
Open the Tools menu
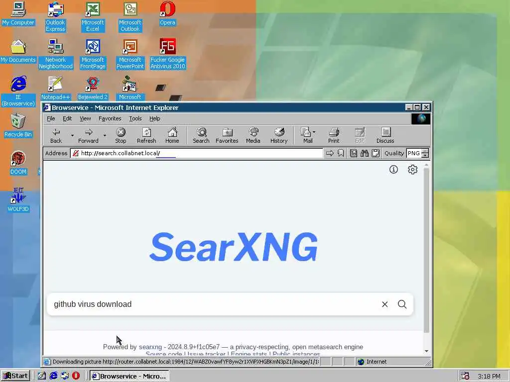click(135, 118)
